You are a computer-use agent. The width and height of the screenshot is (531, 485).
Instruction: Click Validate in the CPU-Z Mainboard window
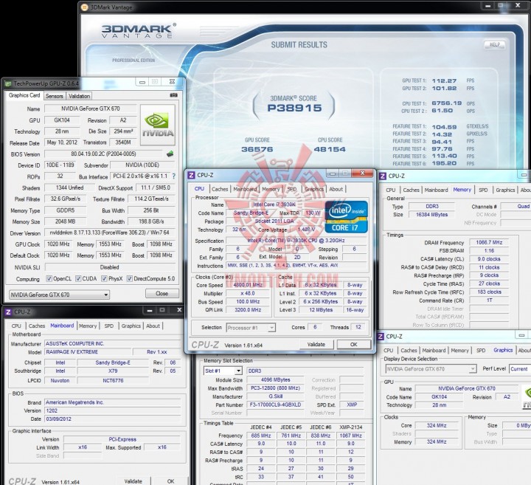[x=133, y=481]
